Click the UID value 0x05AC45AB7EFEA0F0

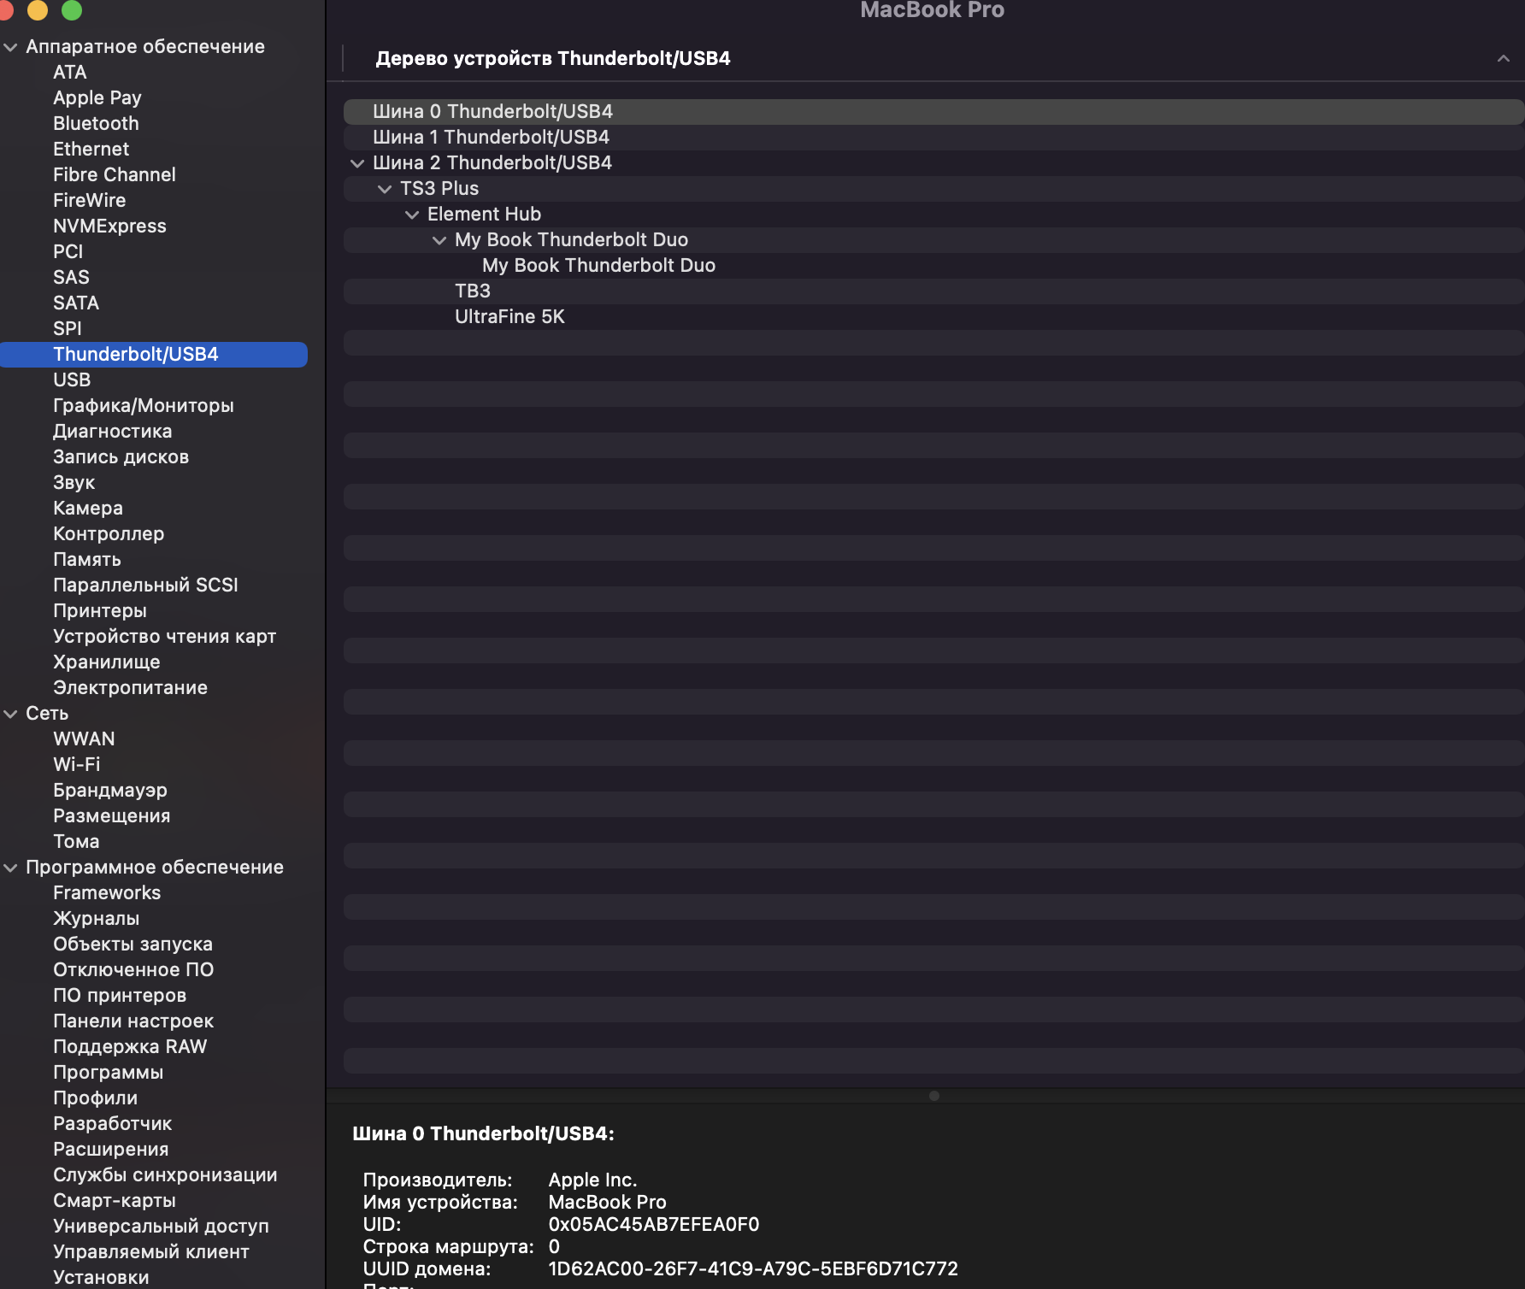click(654, 1225)
